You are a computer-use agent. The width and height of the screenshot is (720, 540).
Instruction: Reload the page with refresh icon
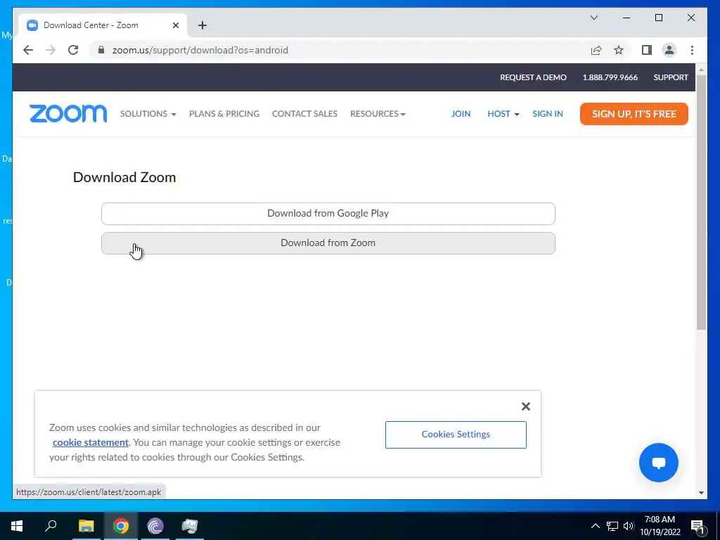click(73, 50)
